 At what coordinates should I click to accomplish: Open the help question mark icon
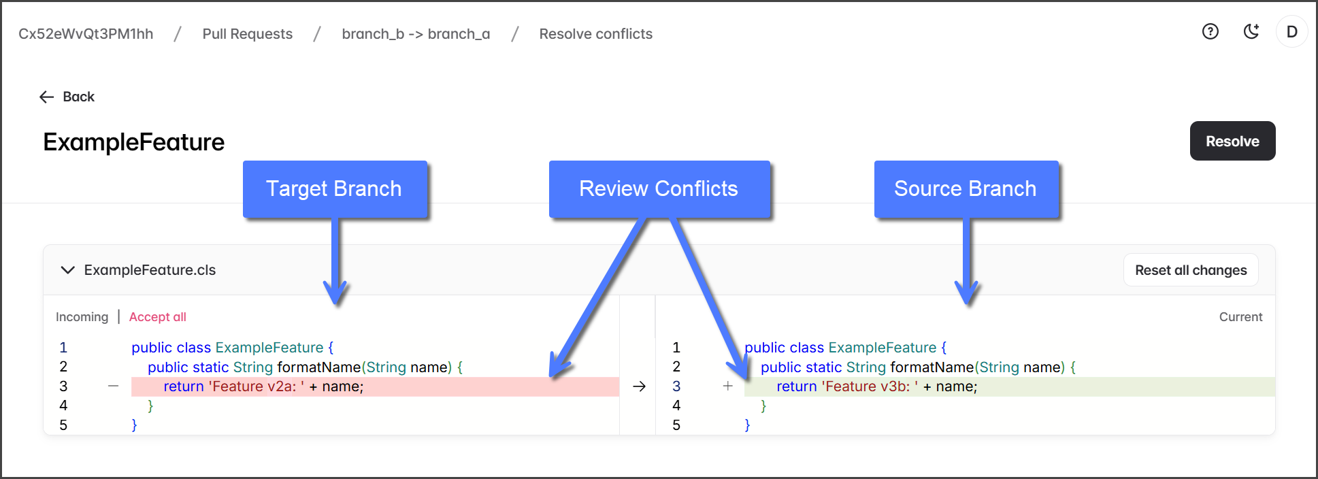coord(1210,31)
